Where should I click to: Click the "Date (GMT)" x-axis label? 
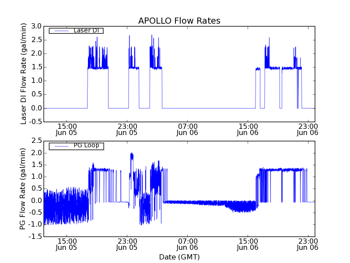[x=179, y=257]
